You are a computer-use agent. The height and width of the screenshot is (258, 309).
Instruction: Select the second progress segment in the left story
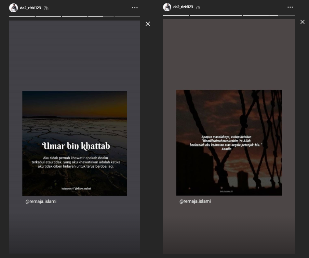pyautogui.click(x=48, y=16)
